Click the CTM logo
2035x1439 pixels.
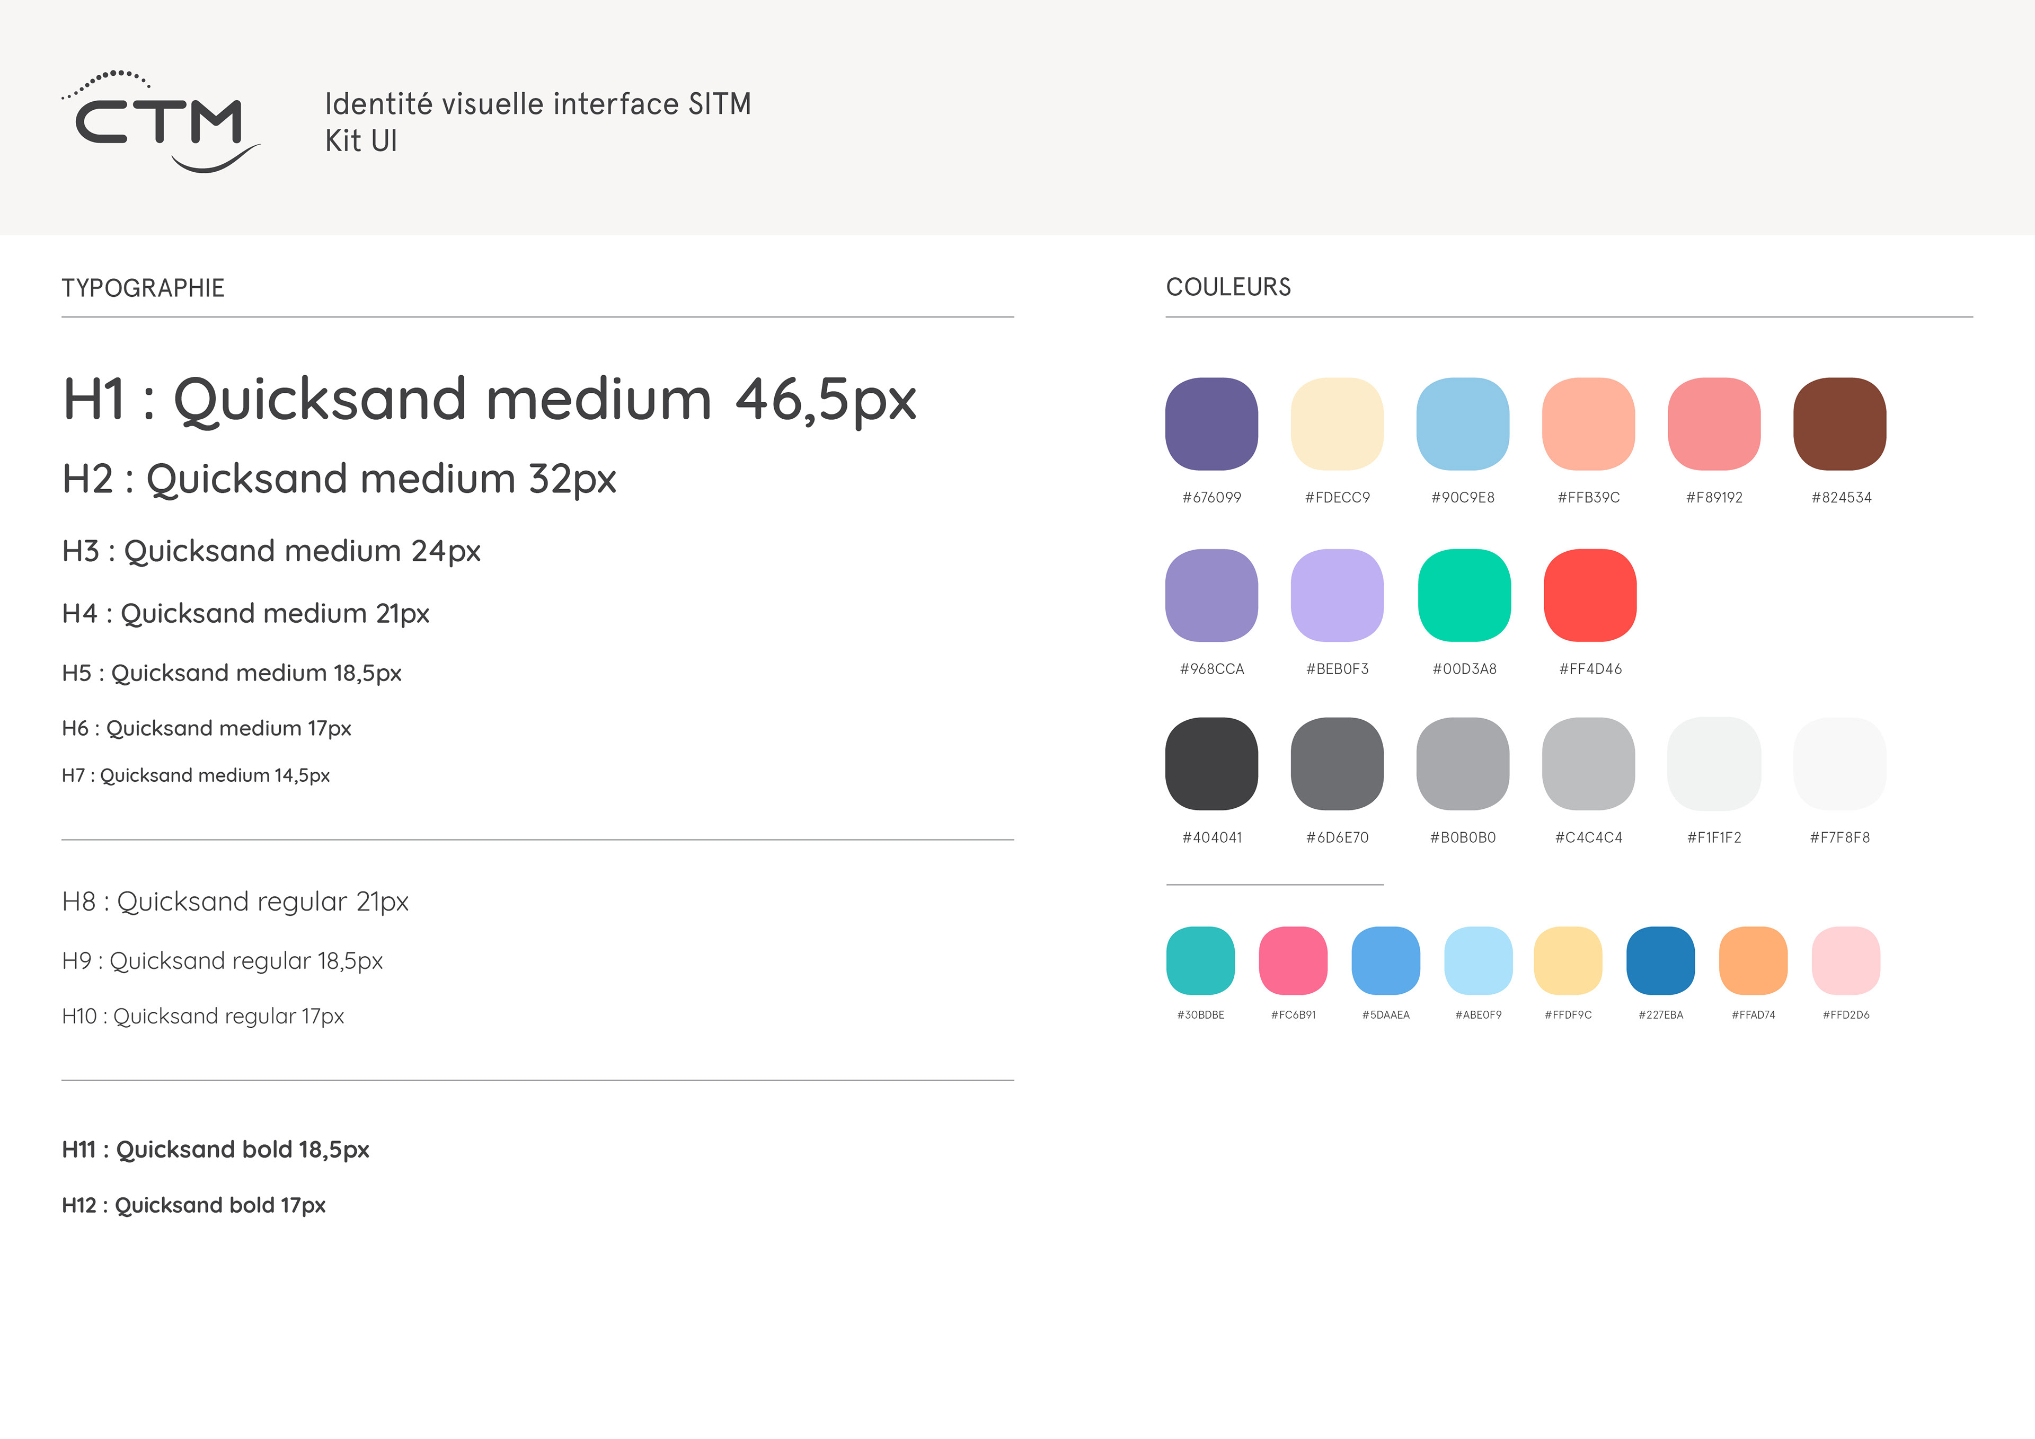[161, 121]
